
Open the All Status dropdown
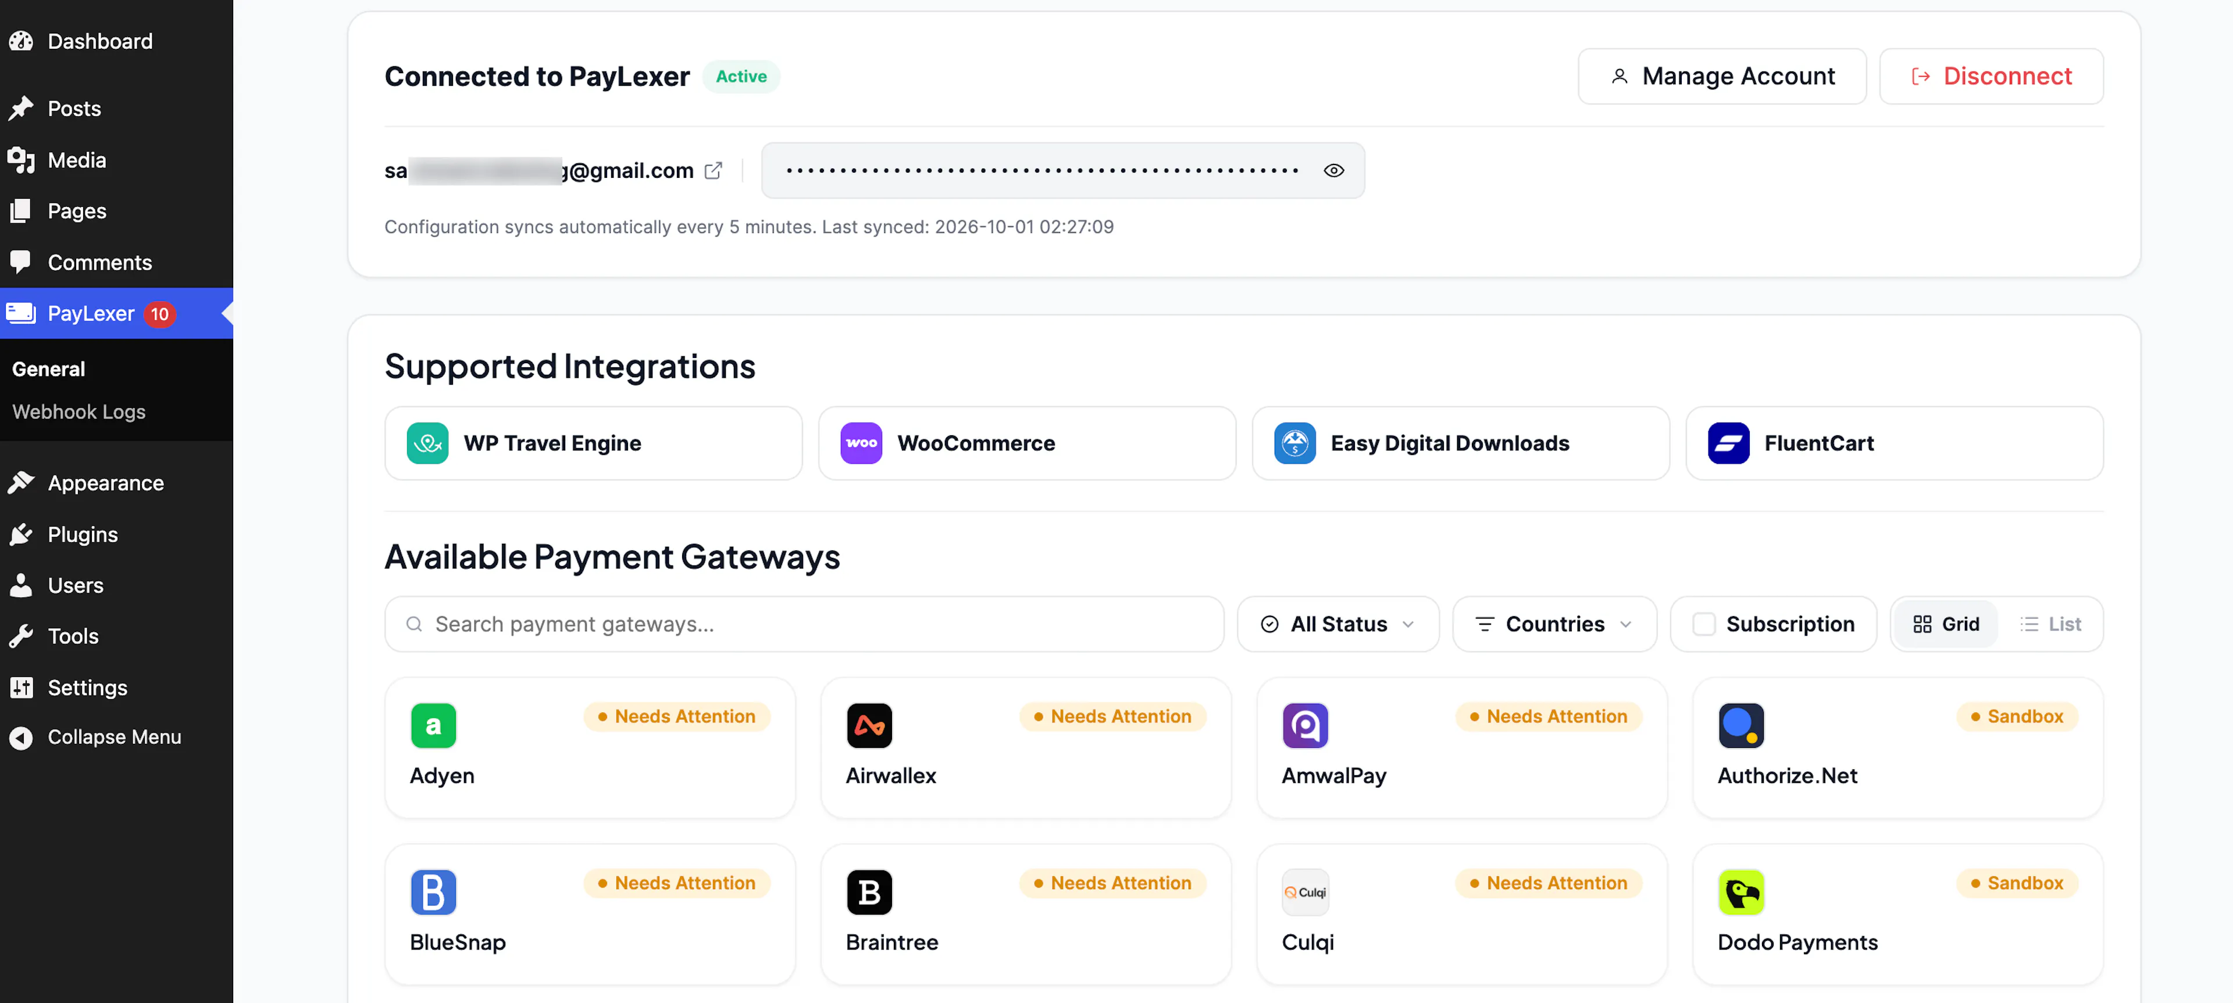pos(1339,624)
